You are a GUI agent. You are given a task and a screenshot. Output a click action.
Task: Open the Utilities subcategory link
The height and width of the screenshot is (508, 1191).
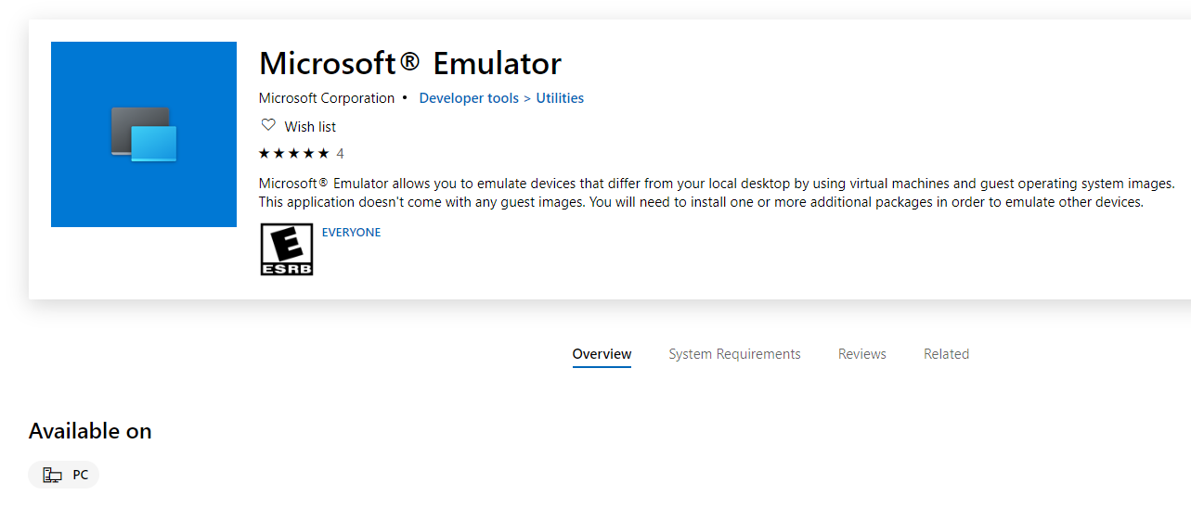pos(560,98)
